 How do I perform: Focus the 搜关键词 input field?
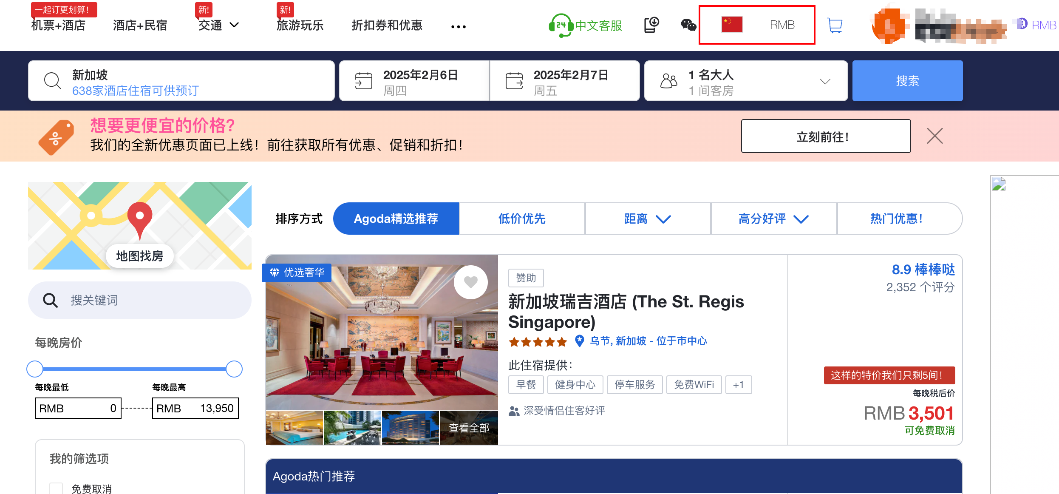(x=140, y=300)
